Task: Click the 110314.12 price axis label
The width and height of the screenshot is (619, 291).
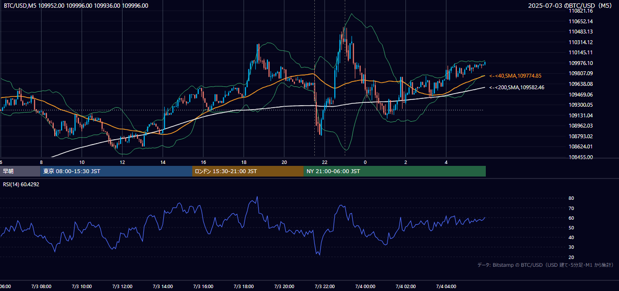Action: (x=581, y=42)
